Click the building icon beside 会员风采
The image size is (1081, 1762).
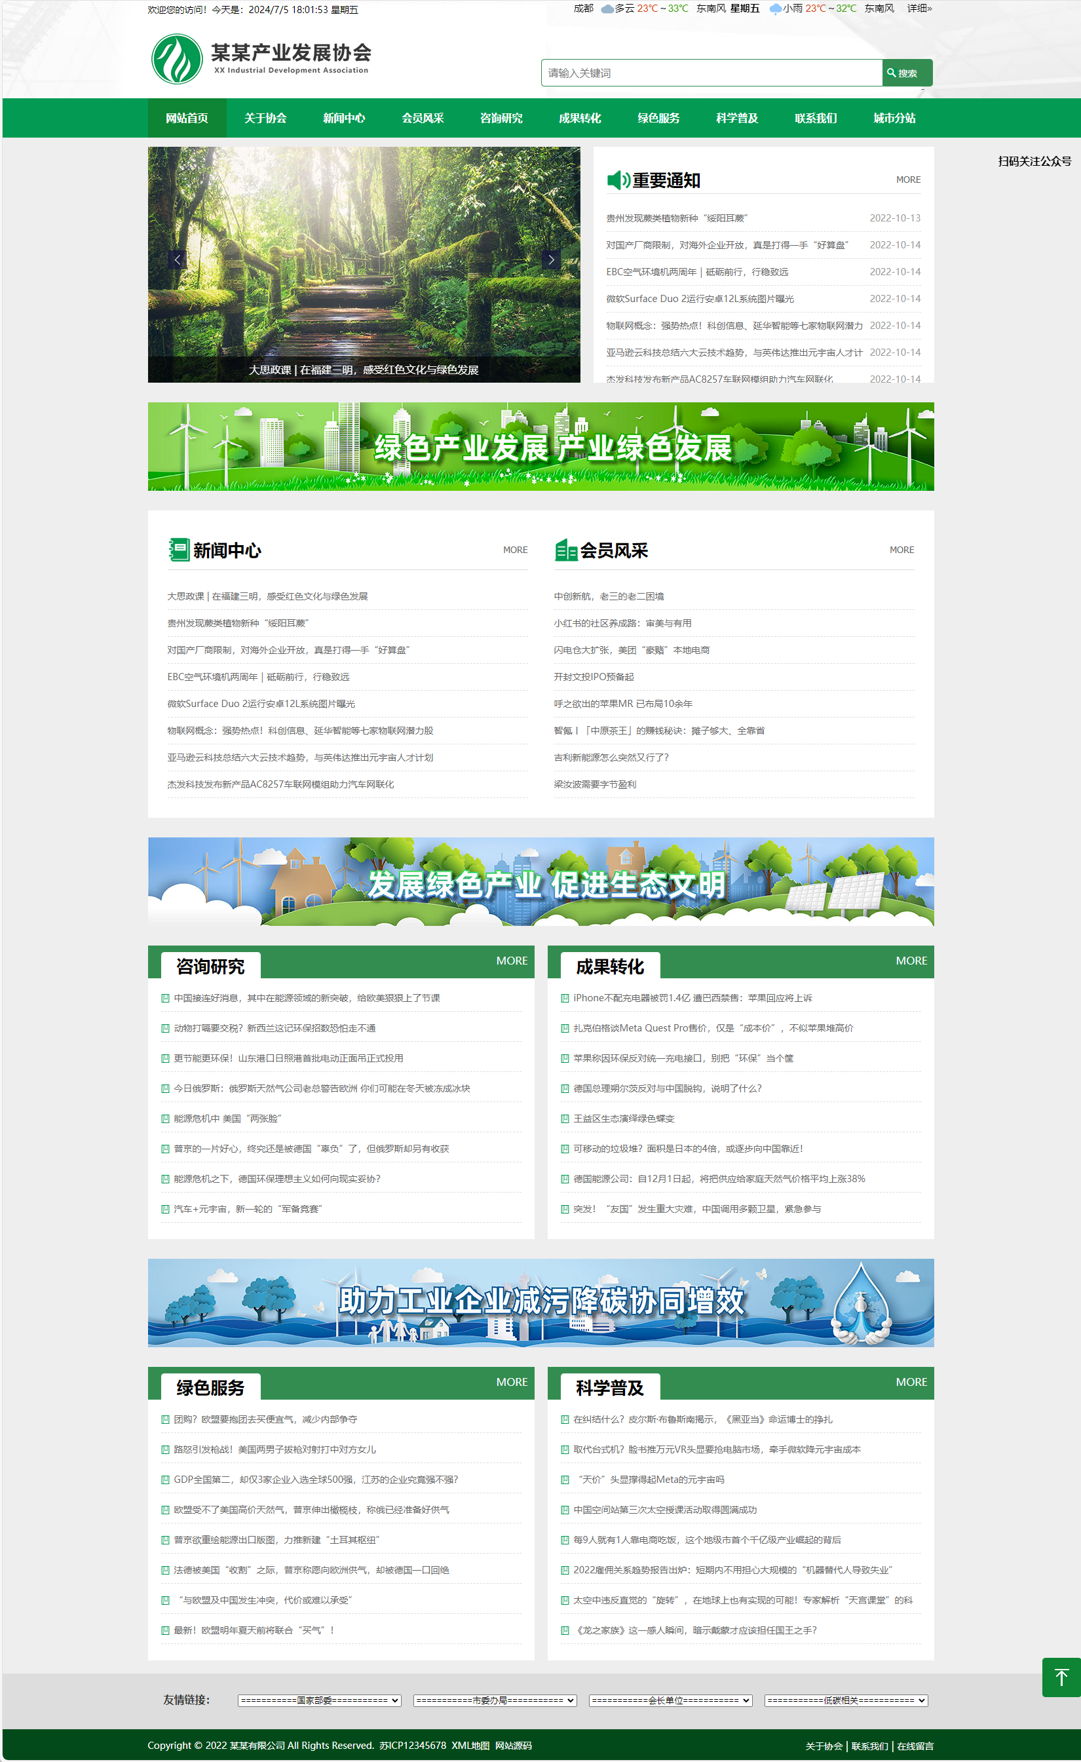(x=565, y=549)
